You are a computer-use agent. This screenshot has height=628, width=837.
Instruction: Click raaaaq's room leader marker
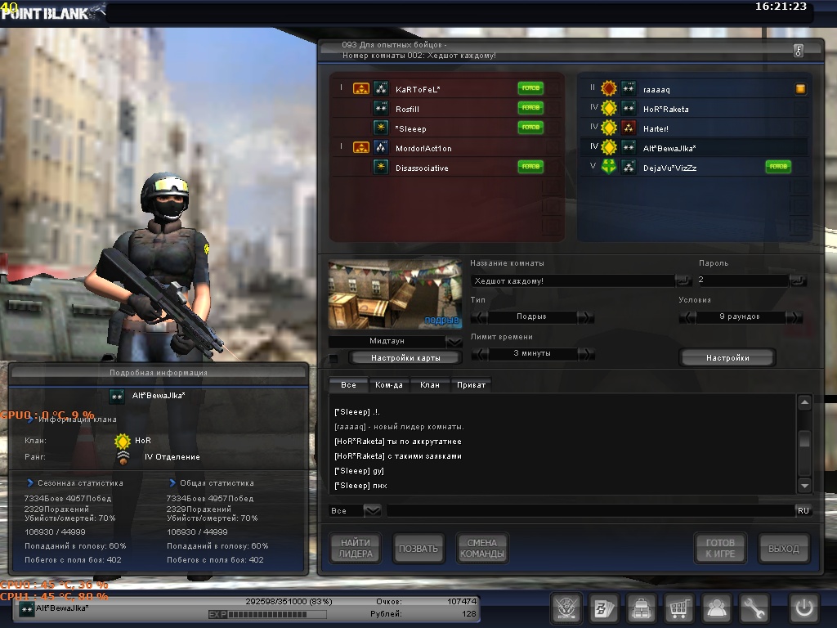coord(800,88)
